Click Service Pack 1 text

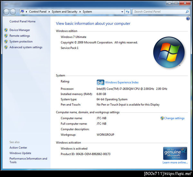pyautogui.click(x=69, y=48)
